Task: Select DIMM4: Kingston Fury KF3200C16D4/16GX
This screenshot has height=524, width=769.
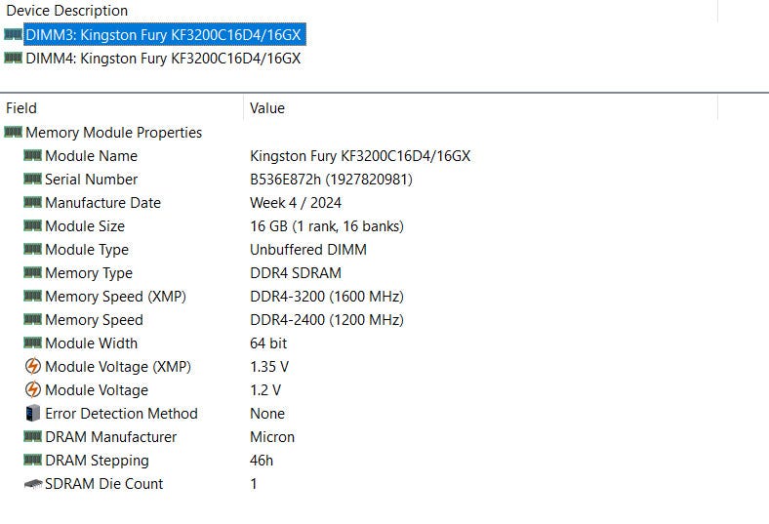Action: (163, 59)
